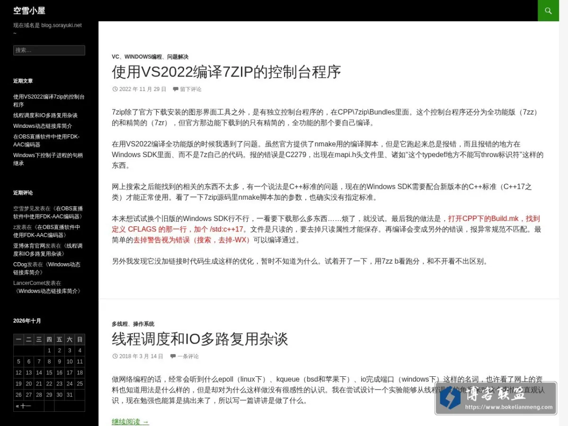Click day 31 in the calendar
The image size is (568, 426).
[x=70, y=395]
